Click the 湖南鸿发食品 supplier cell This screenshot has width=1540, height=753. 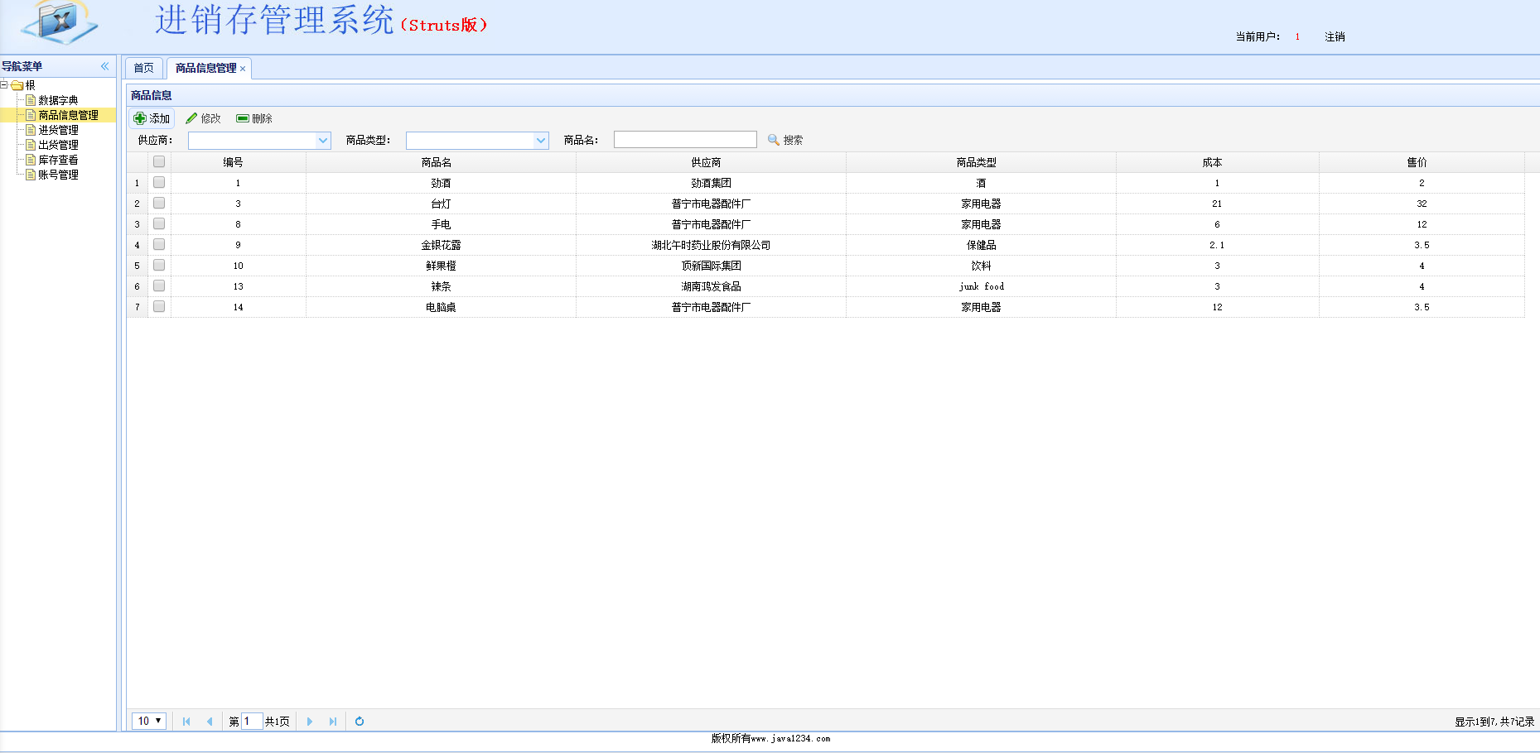pos(711,286)
